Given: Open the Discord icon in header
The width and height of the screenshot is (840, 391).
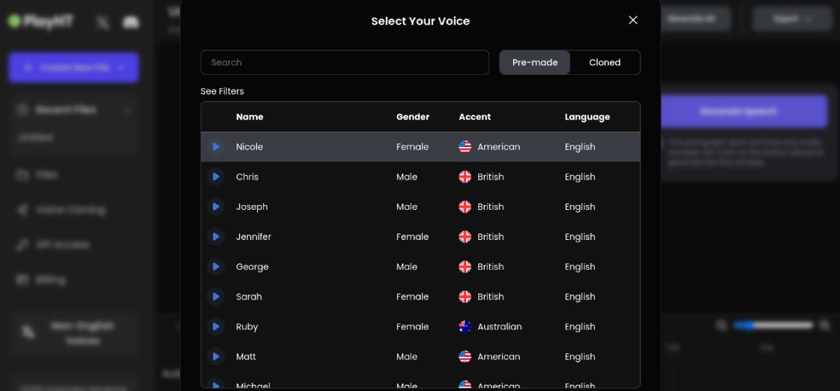Looking at the screenshot, I should [131, 22].
